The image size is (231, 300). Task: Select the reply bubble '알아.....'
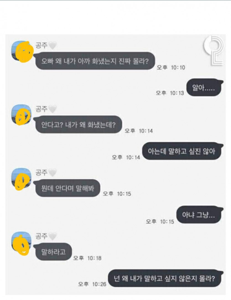tap(205, 87)
